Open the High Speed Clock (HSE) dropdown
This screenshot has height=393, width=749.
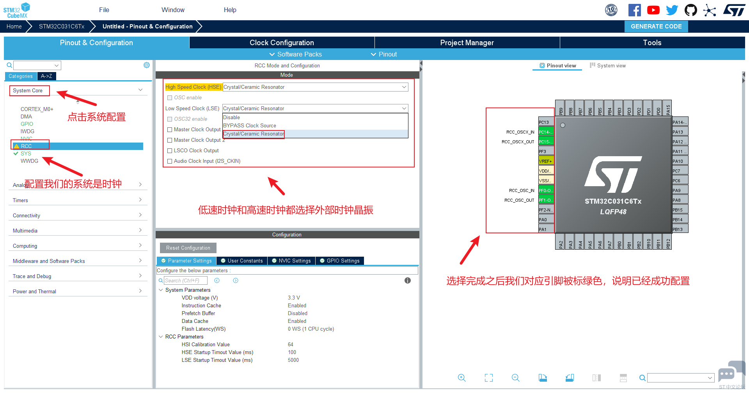315,87
